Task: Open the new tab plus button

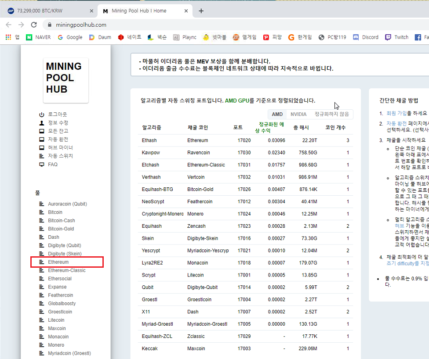Action: click(x=201, y=11)
